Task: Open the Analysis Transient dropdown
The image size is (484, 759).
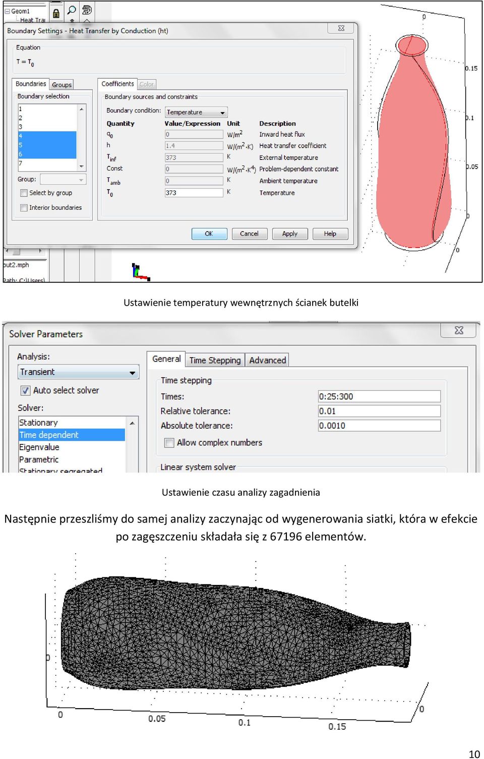Action: [x=78, y=372]
